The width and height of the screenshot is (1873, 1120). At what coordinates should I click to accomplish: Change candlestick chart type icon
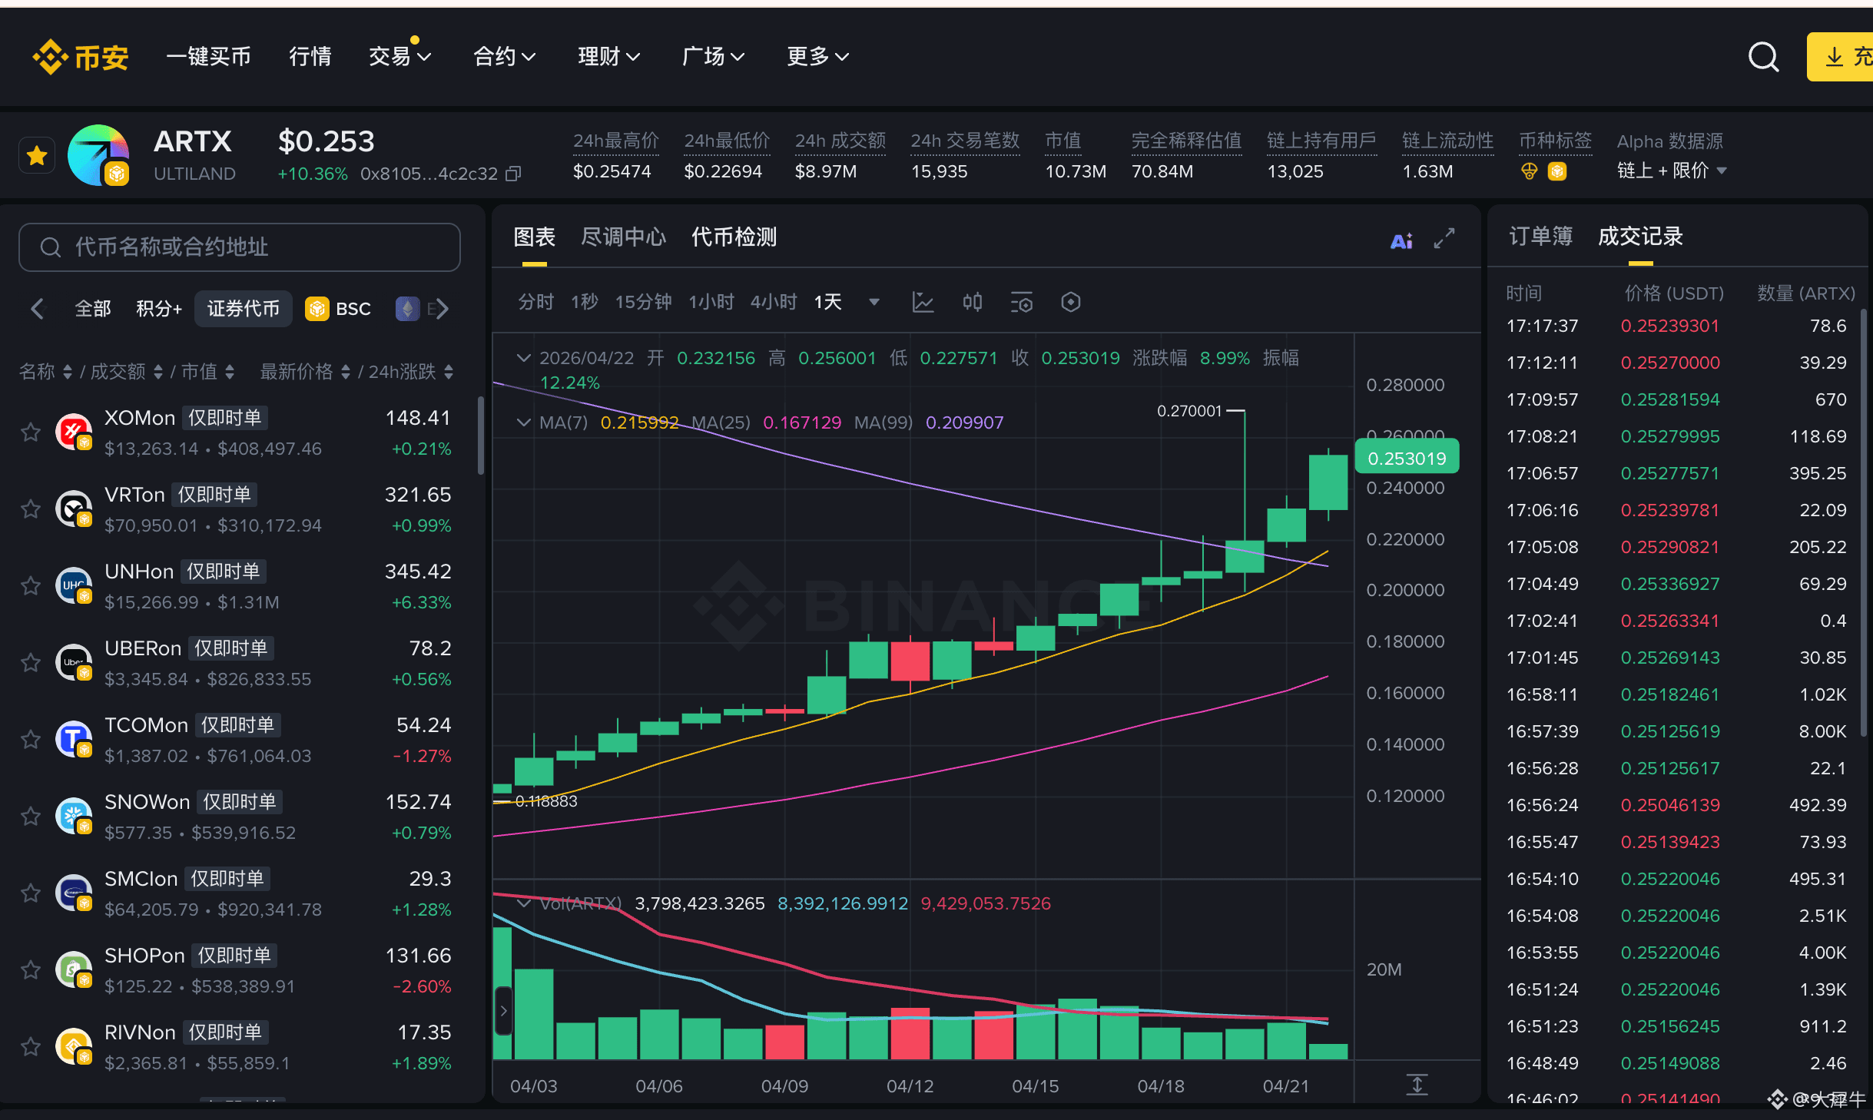coord(973,302)
